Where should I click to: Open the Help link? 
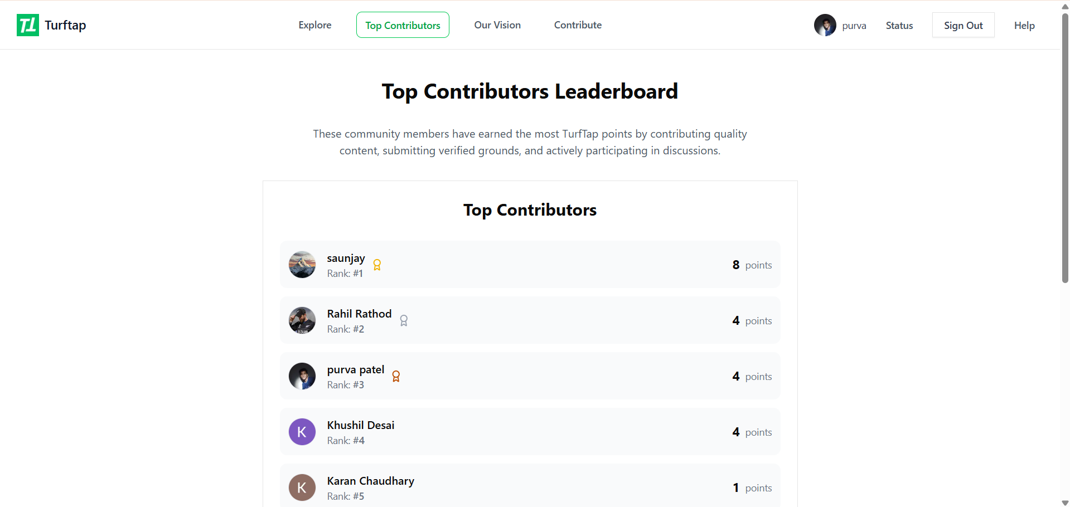(x=1024, y=26)
